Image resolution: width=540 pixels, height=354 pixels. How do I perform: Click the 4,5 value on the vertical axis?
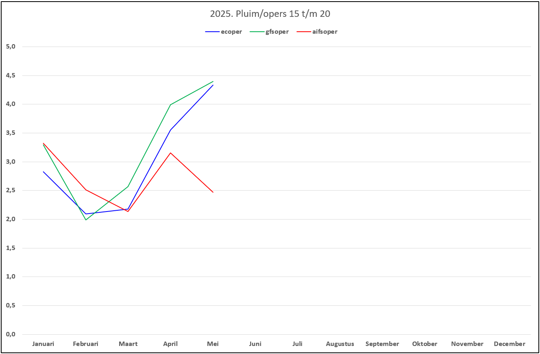click(11, 75)
